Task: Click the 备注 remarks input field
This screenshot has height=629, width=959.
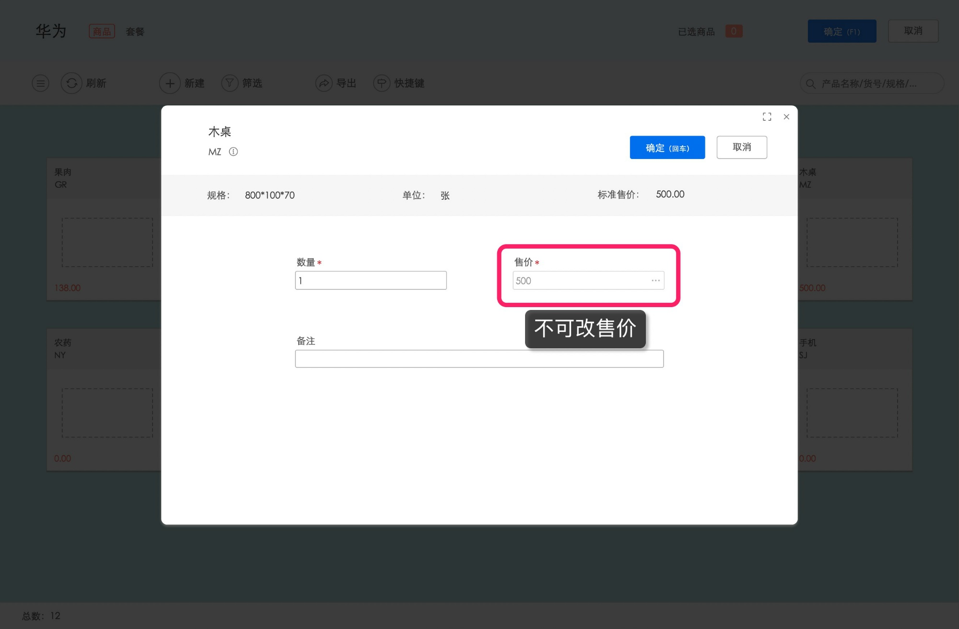Action: tap(479, 358)
